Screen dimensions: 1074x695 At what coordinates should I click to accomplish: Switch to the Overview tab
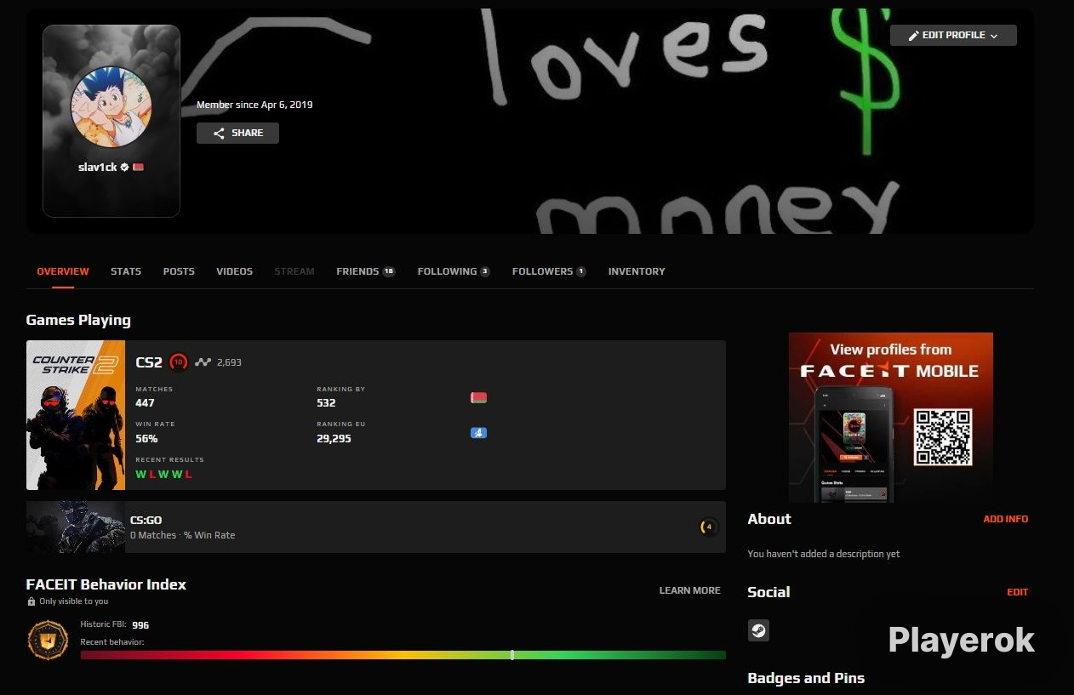(x=63, y=271)
